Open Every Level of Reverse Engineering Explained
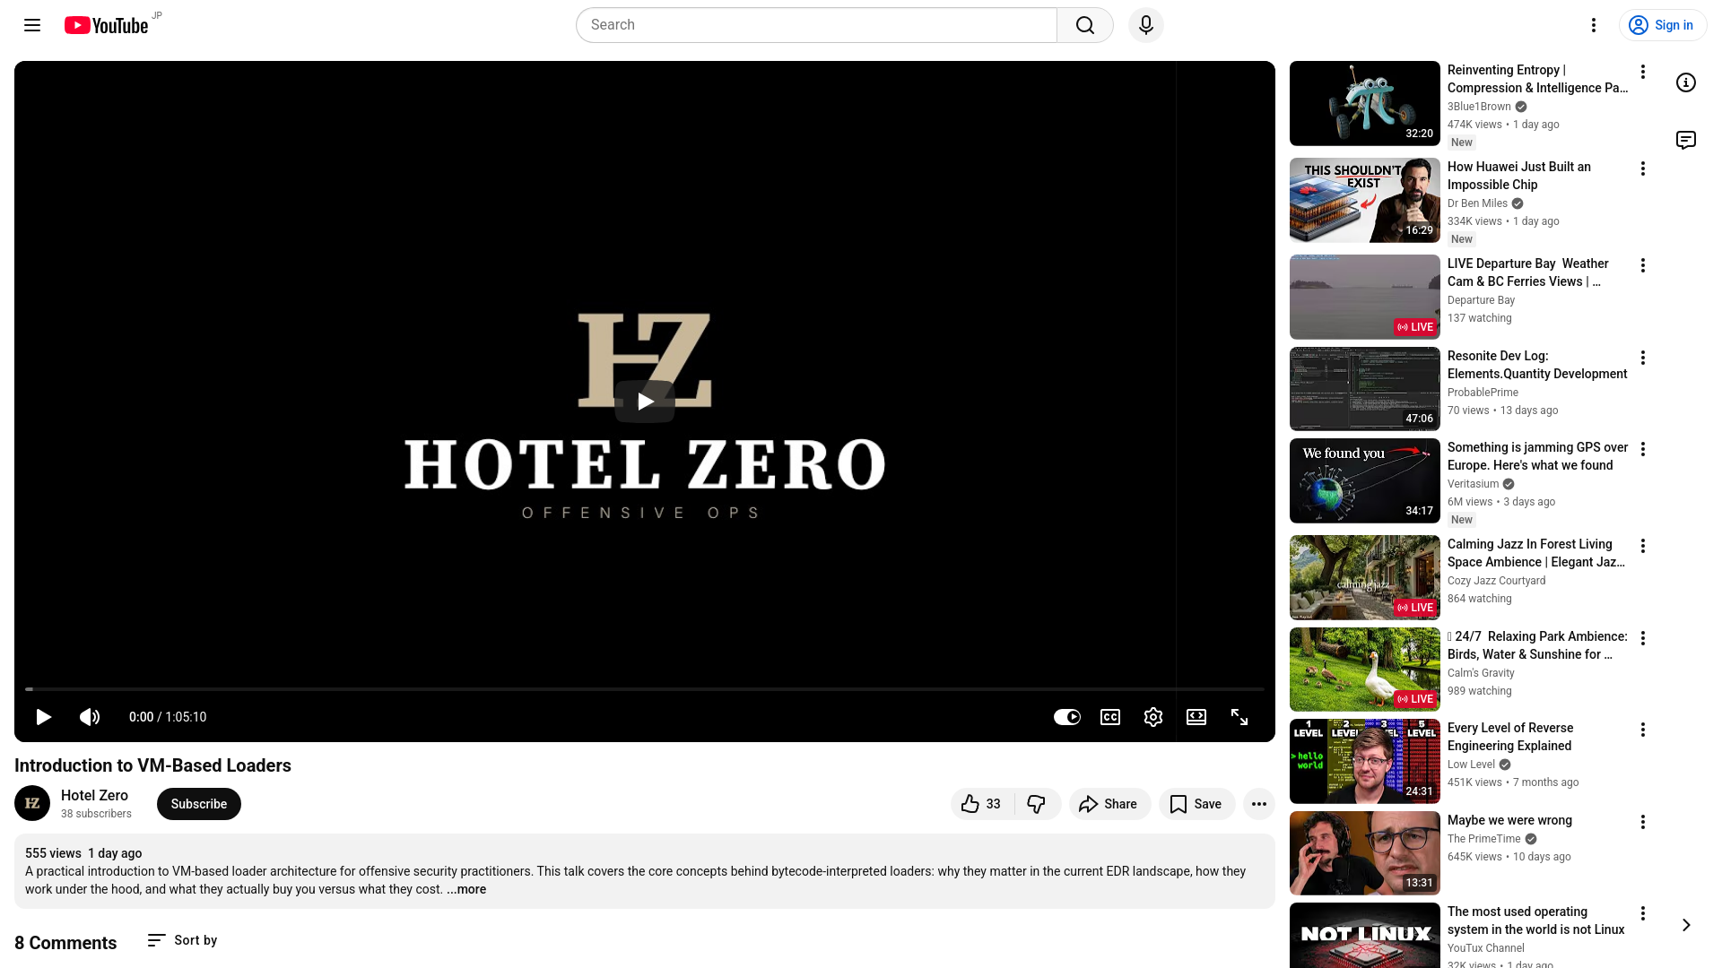Viewport: 1722px width, 968px height. point(1510,737)
